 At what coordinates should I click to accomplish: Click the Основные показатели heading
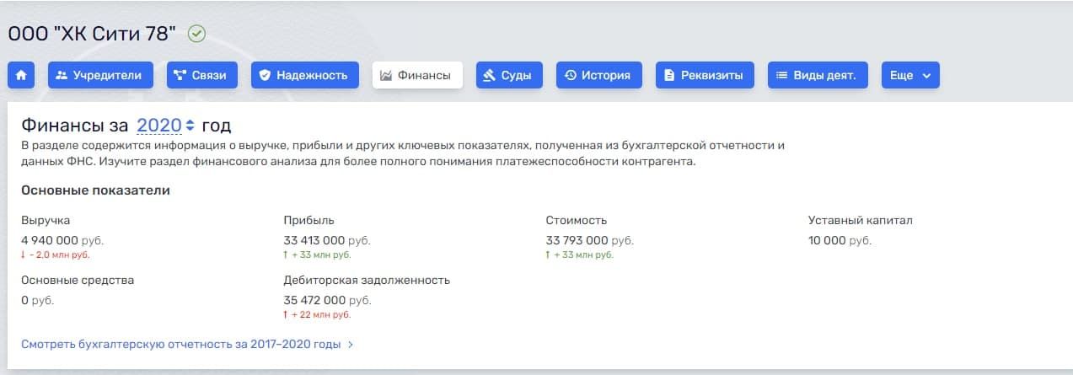pyautogui.click(x=95, y=190)
